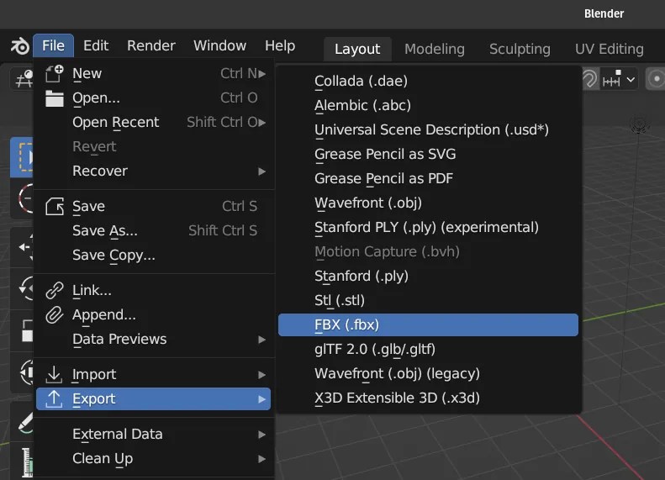Select the Rotate tool in toolbar

pyautogui.click(x=24, y=288)
